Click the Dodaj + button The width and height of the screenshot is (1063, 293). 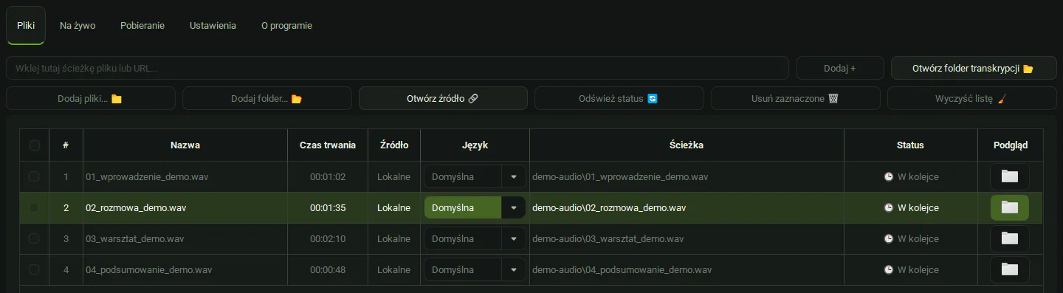pyautogui.click(x=839, y=68)
